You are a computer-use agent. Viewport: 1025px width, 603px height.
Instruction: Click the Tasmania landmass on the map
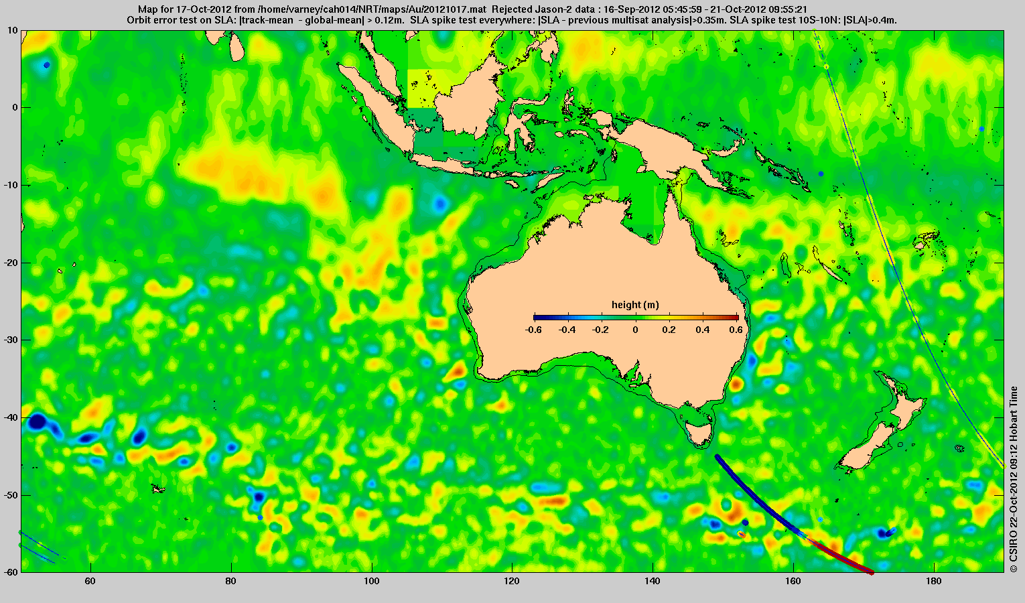point(700,433)
